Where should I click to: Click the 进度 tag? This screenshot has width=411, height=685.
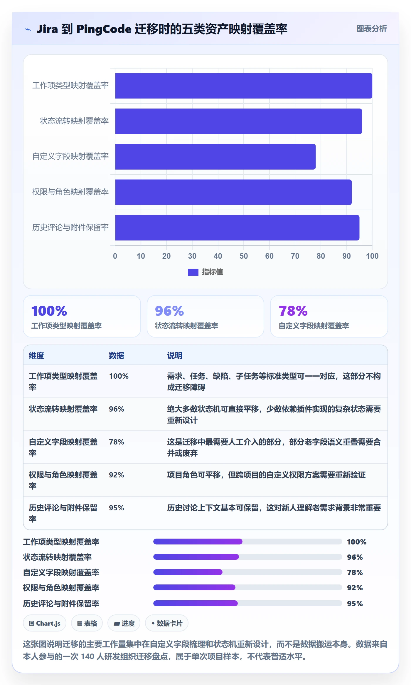124,623
